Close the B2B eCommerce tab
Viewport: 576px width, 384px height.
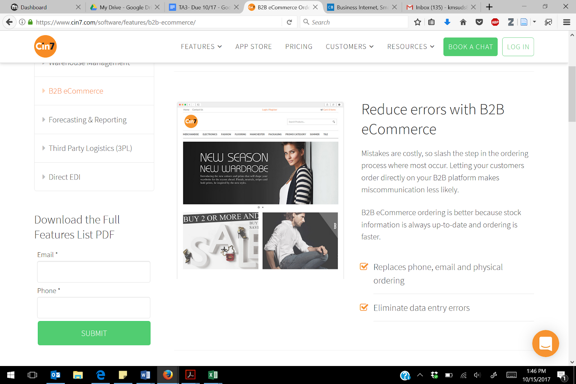(x=315, y=7)
